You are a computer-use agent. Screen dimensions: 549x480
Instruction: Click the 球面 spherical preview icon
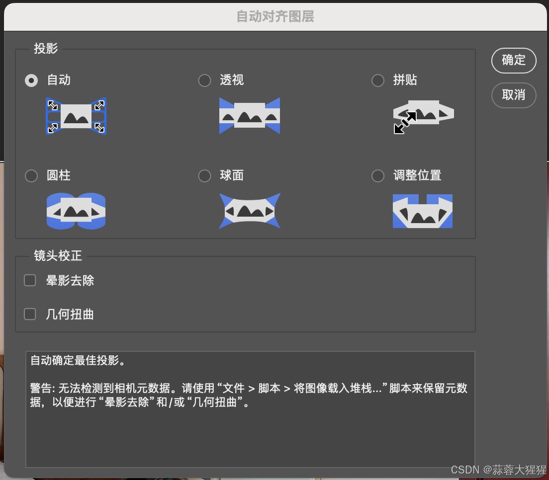click(250, 211)
